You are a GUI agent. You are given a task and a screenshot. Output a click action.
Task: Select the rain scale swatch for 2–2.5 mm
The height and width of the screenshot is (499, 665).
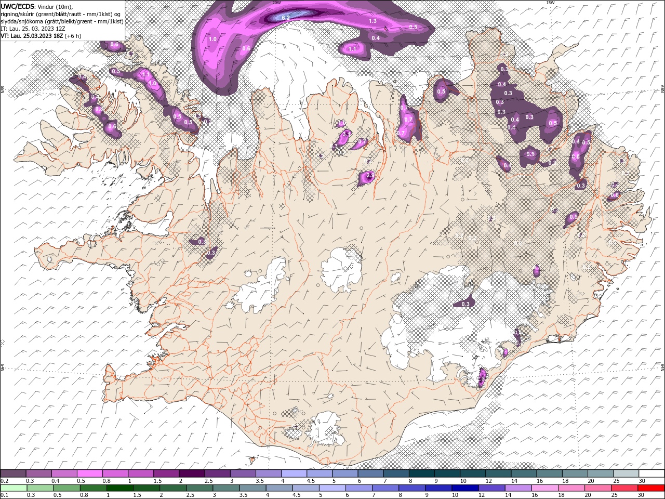[173, 488]
